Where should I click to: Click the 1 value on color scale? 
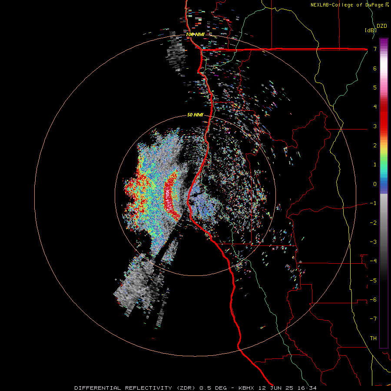[375, 165]
